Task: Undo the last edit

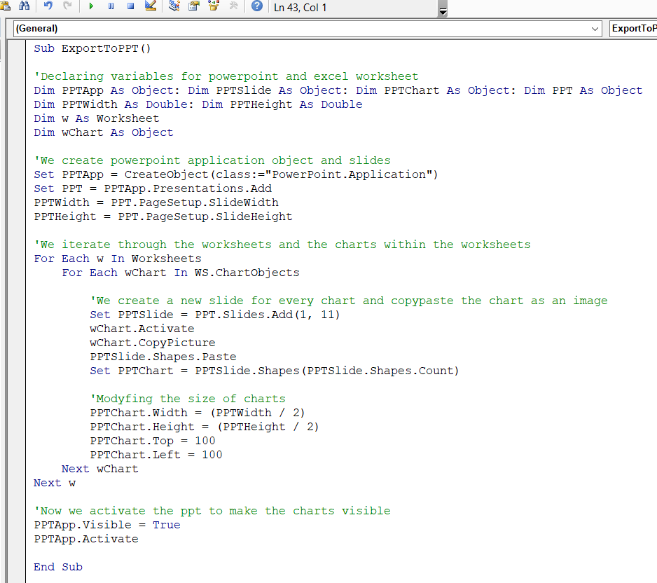Action: click(48, 6)
